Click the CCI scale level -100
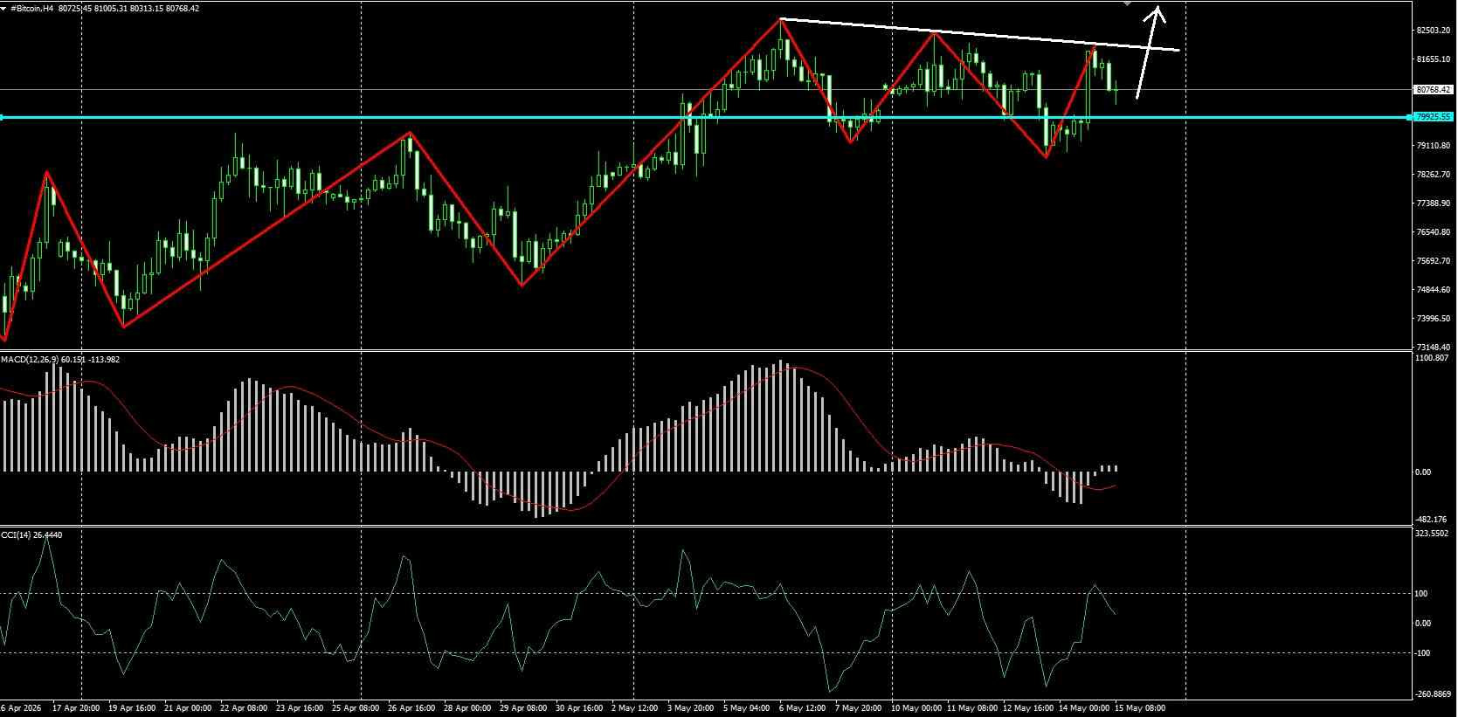This screenshot has width=1458, height=717. [1422, 653]
